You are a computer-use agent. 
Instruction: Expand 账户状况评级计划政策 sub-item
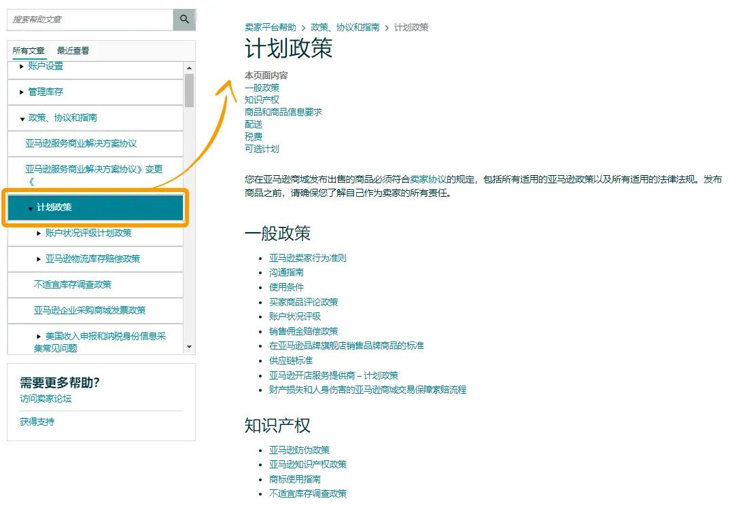39,233
